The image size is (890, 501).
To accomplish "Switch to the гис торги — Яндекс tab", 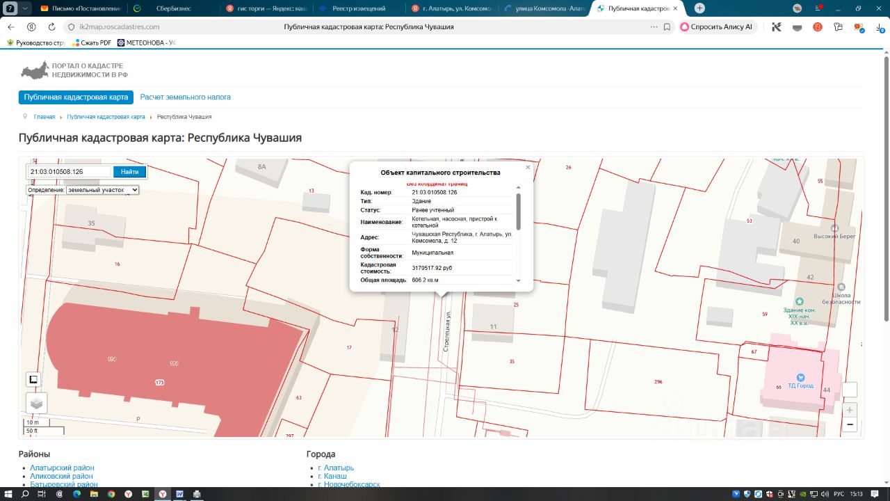I will coord(266,8).
